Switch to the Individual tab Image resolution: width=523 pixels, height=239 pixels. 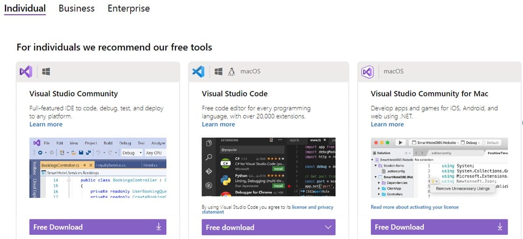[25, 8]
